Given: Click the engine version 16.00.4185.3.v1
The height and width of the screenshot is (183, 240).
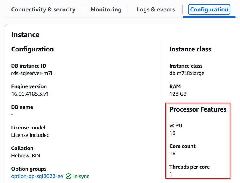Looking at the screenshot, I should click(x=31, y=94).
